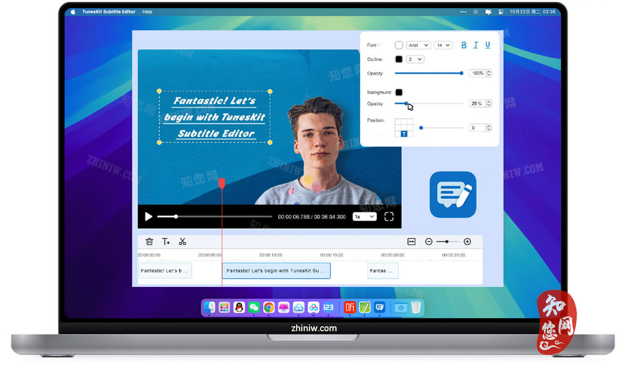
Task: Zoom in timeline with plus icon
Action: (467, 242)
